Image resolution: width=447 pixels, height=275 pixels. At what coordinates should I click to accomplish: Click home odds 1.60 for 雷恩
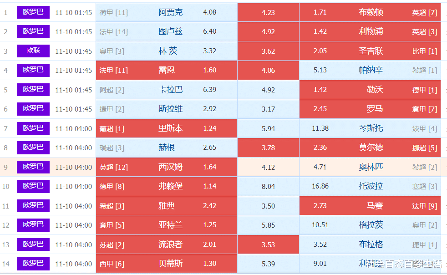coord(209,70)
